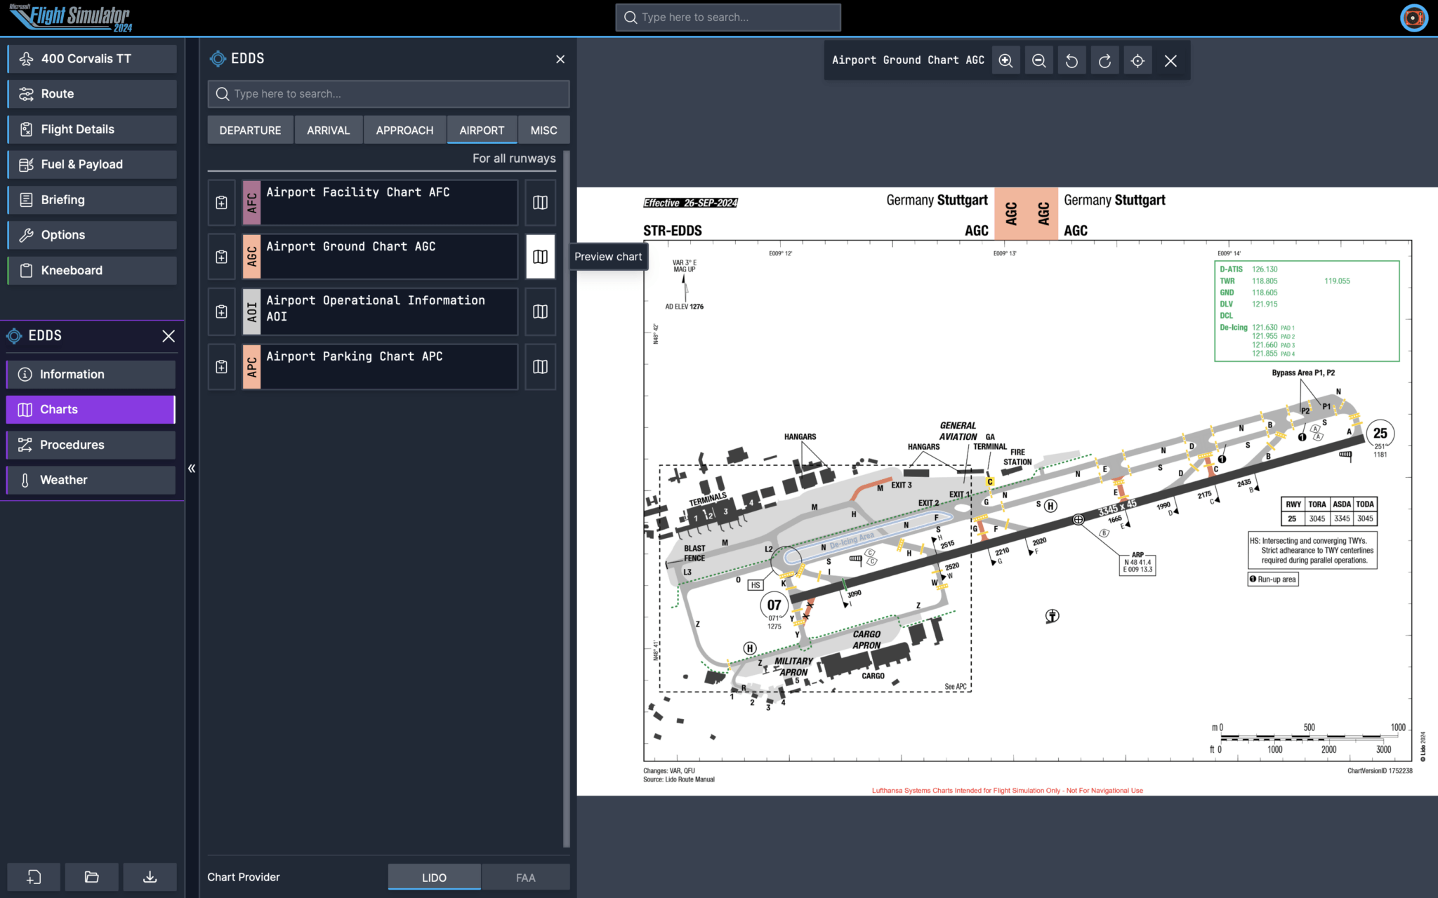Open the Route panel
Viewport: 1438px width, 898px height.
91,93
